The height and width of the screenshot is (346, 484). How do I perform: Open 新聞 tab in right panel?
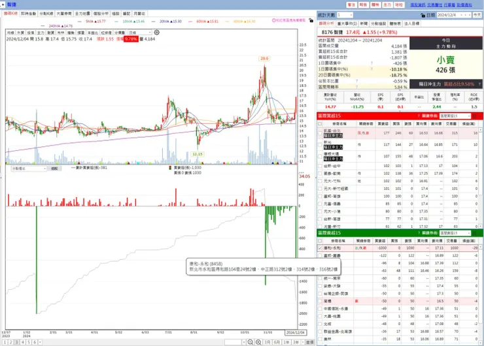tap(364, 24)
